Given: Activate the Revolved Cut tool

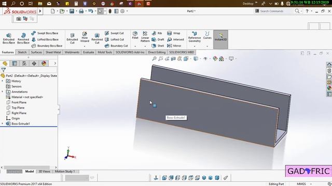Looking at the screenshot, I should pos(97,38).
